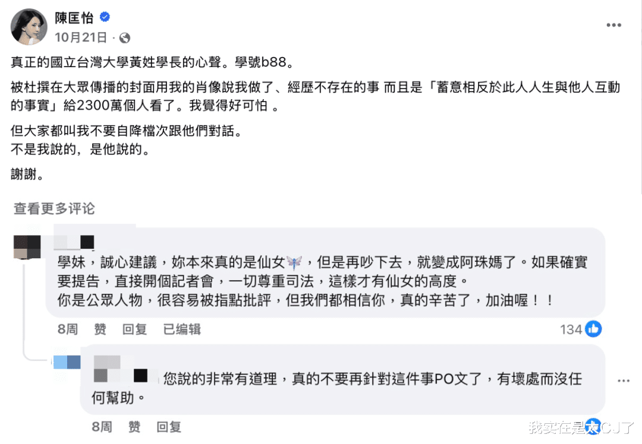Click the first commenter's blurred name
The width and height of the screenshot is (642, 444).
pyautogui.click(x=75, y=242)
